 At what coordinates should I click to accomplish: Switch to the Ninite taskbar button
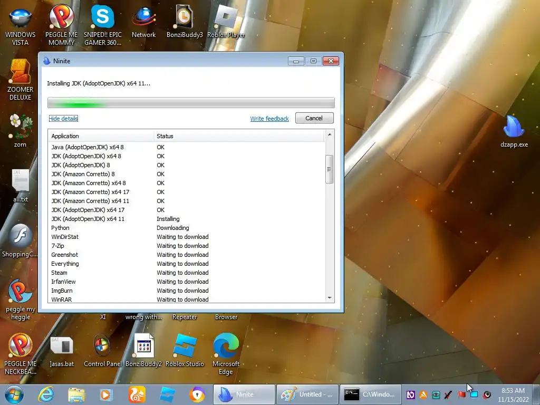point(244,394)
